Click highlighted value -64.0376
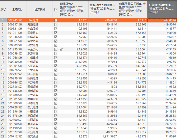Viewport: 177px width, 138px height. pyautogui.click(x=170, y=20)
